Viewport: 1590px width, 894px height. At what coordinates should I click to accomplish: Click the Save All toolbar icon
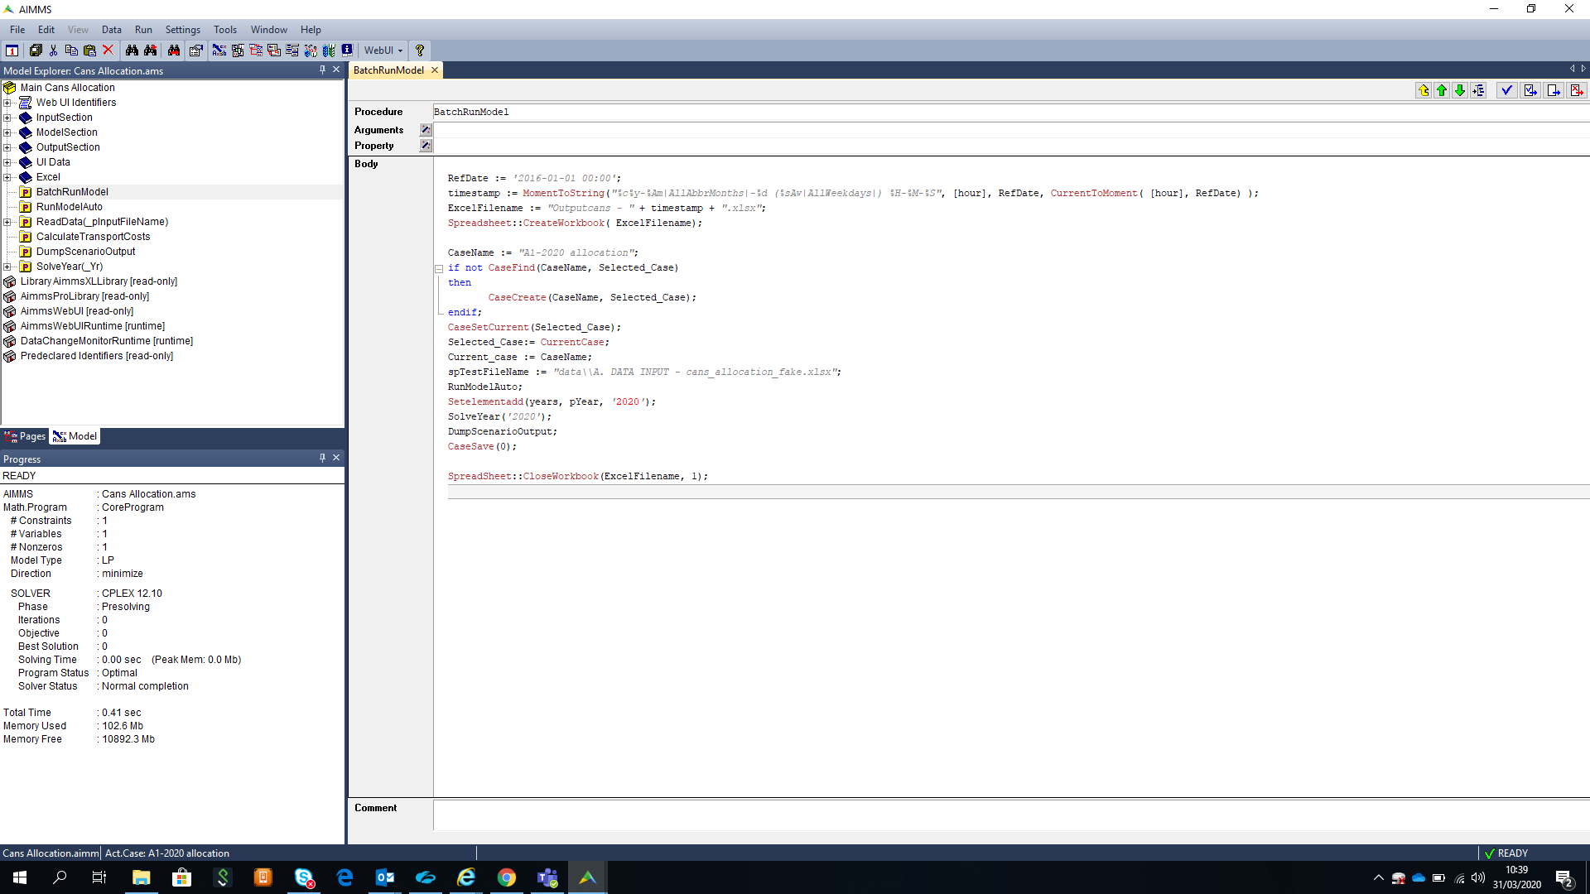click(x=36, y=50)
